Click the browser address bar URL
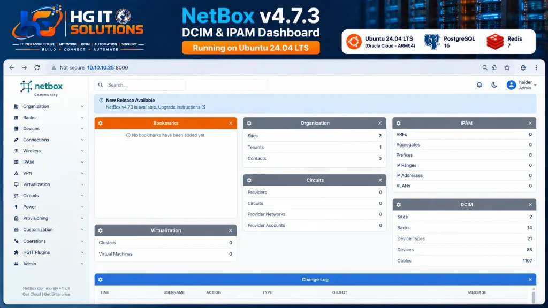Screen dimensions: 548x308 pyautogui.click(x=108, y=68)
